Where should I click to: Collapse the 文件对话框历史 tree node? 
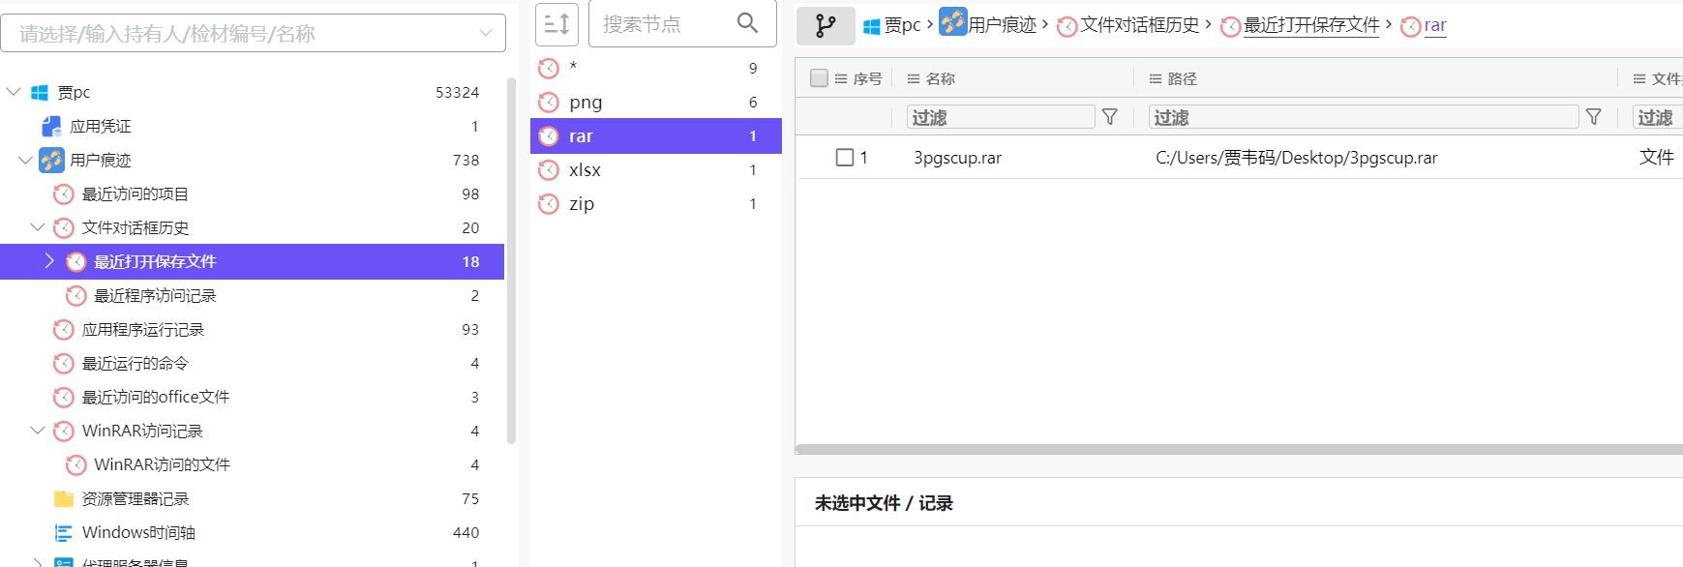(38, 227)
